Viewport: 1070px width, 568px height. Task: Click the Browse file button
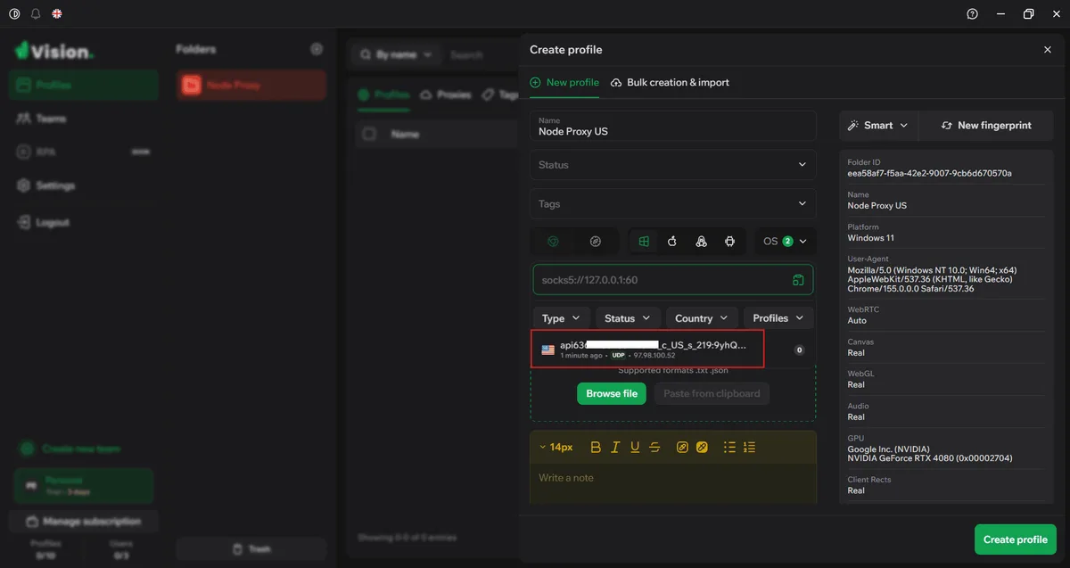(x=612, y=393)
